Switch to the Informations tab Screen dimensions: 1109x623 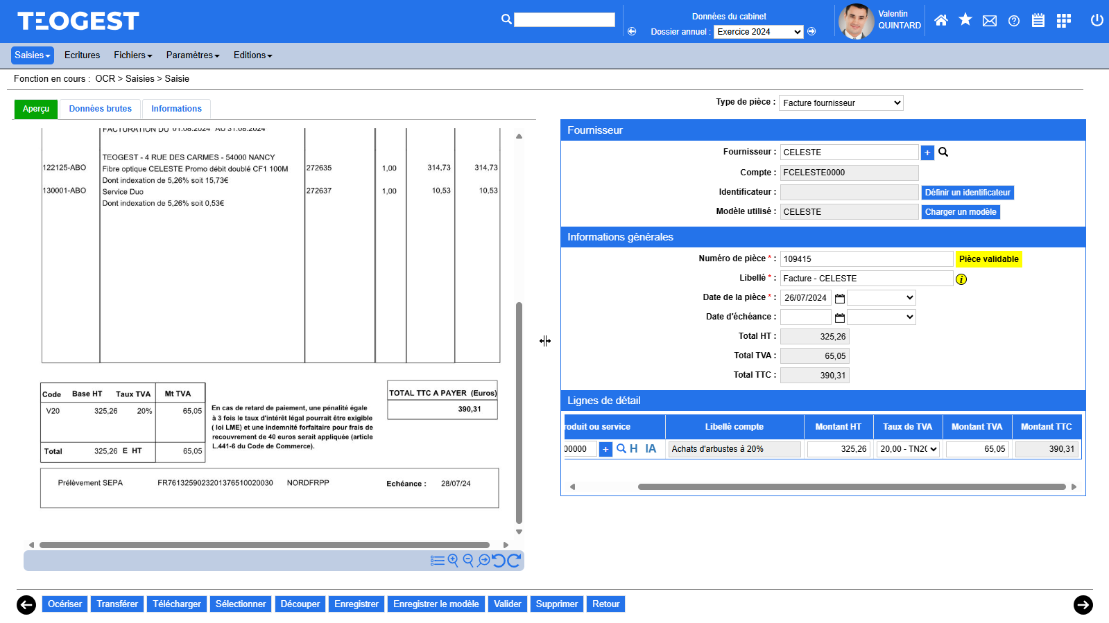pyautogui.click(x=176, y=109)
